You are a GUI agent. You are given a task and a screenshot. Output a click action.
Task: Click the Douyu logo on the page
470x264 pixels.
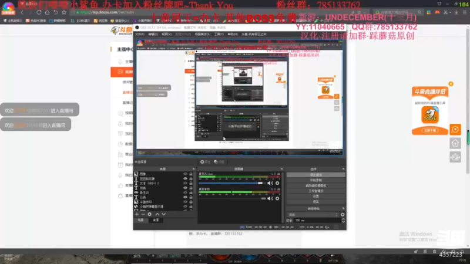(x=122, y=31)
